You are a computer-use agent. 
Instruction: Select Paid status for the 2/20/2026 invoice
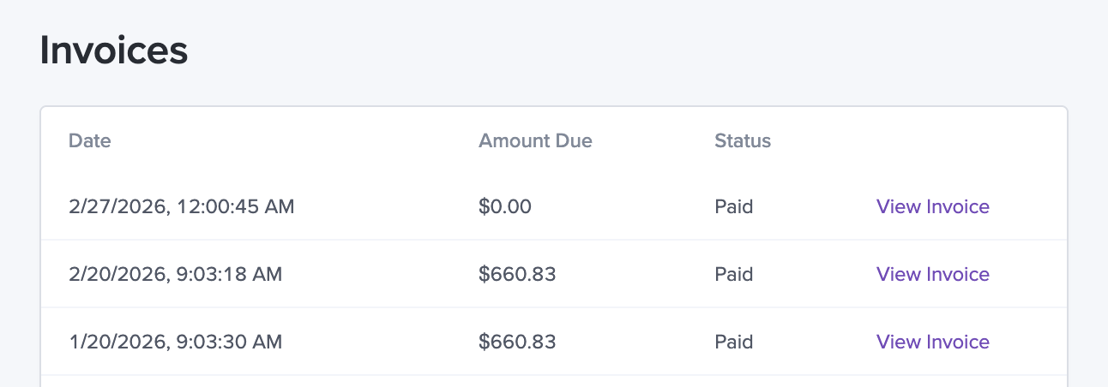pyautogui.click(x=733, y=274)
